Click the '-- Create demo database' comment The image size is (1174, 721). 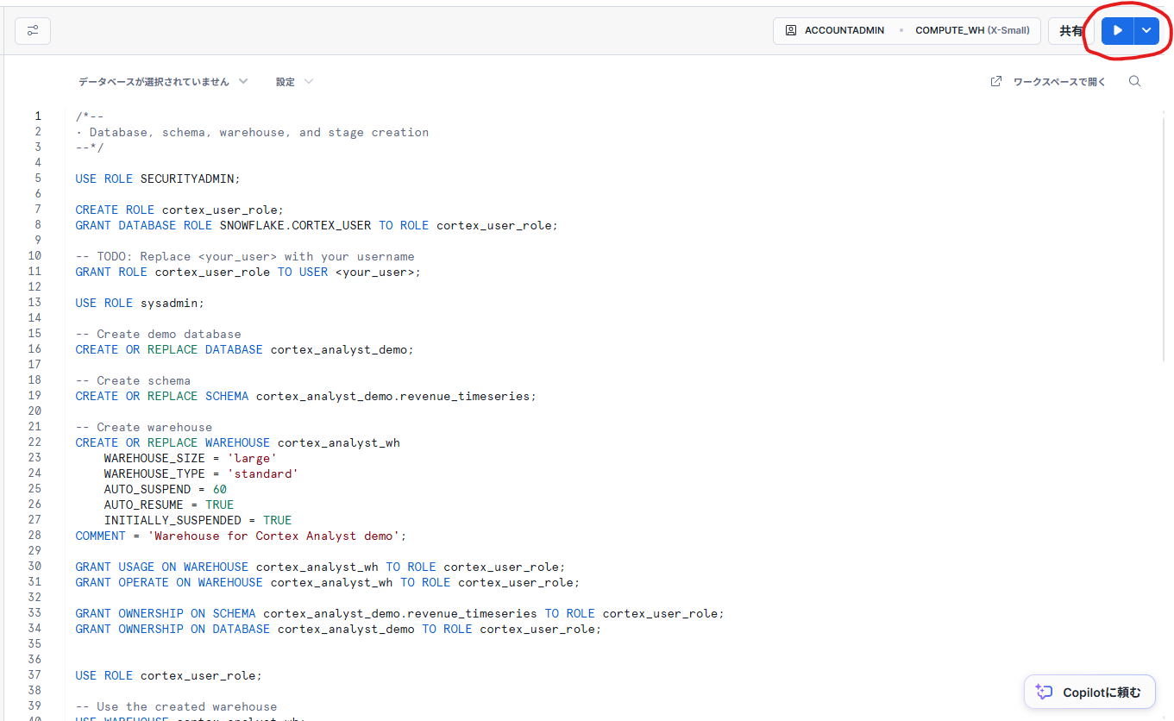click(158, 334)
